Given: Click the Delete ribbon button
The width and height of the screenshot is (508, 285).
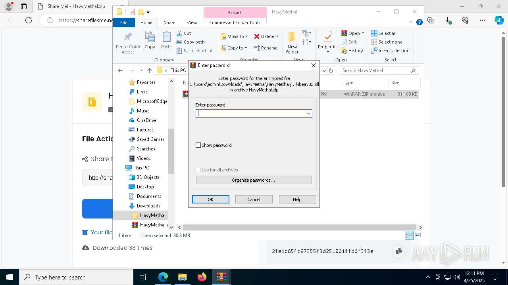Looking at the screenshot, I should pos(264,36).
